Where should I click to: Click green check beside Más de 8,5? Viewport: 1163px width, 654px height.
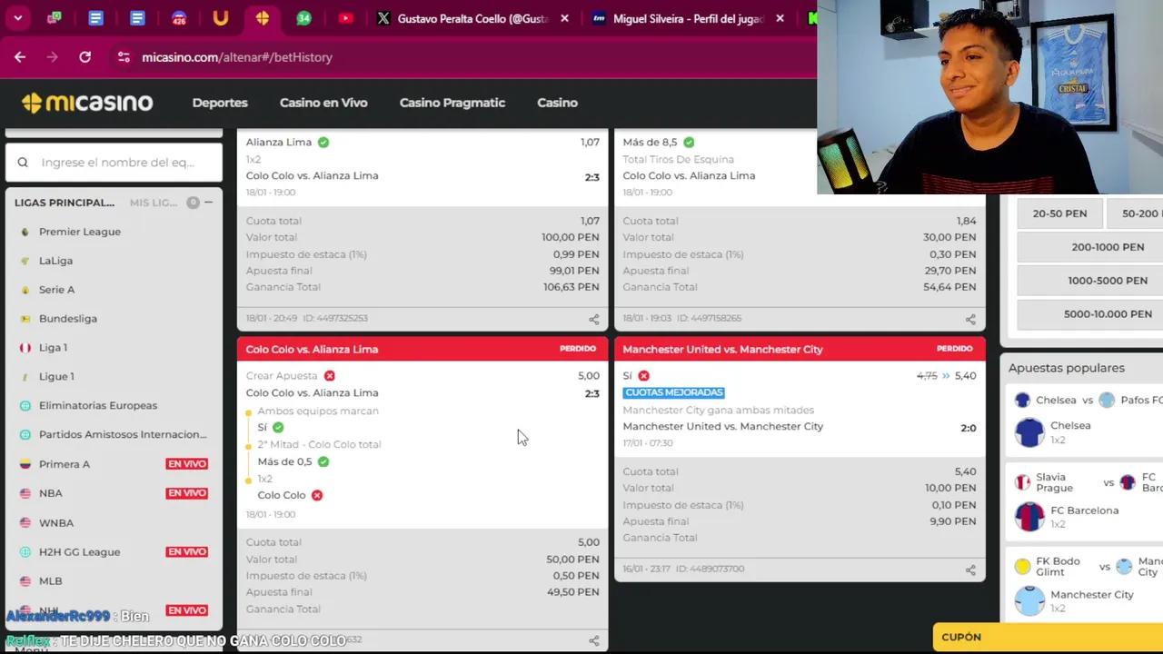click(689, 142)
